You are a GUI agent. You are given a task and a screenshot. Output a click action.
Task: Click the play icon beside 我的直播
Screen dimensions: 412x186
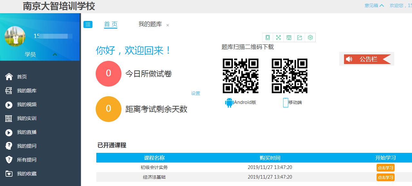[9, 132]
